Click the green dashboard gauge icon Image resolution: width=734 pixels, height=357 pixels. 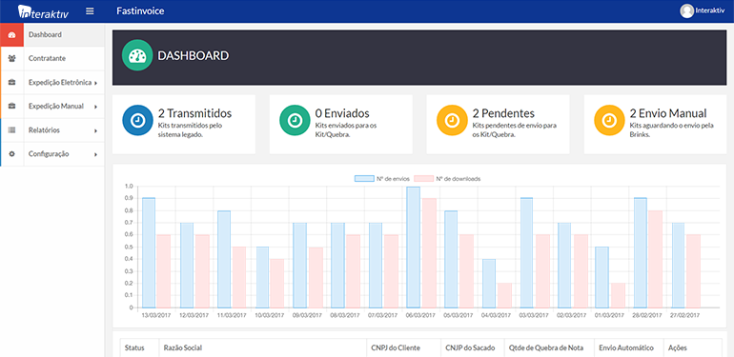point(137,55)
